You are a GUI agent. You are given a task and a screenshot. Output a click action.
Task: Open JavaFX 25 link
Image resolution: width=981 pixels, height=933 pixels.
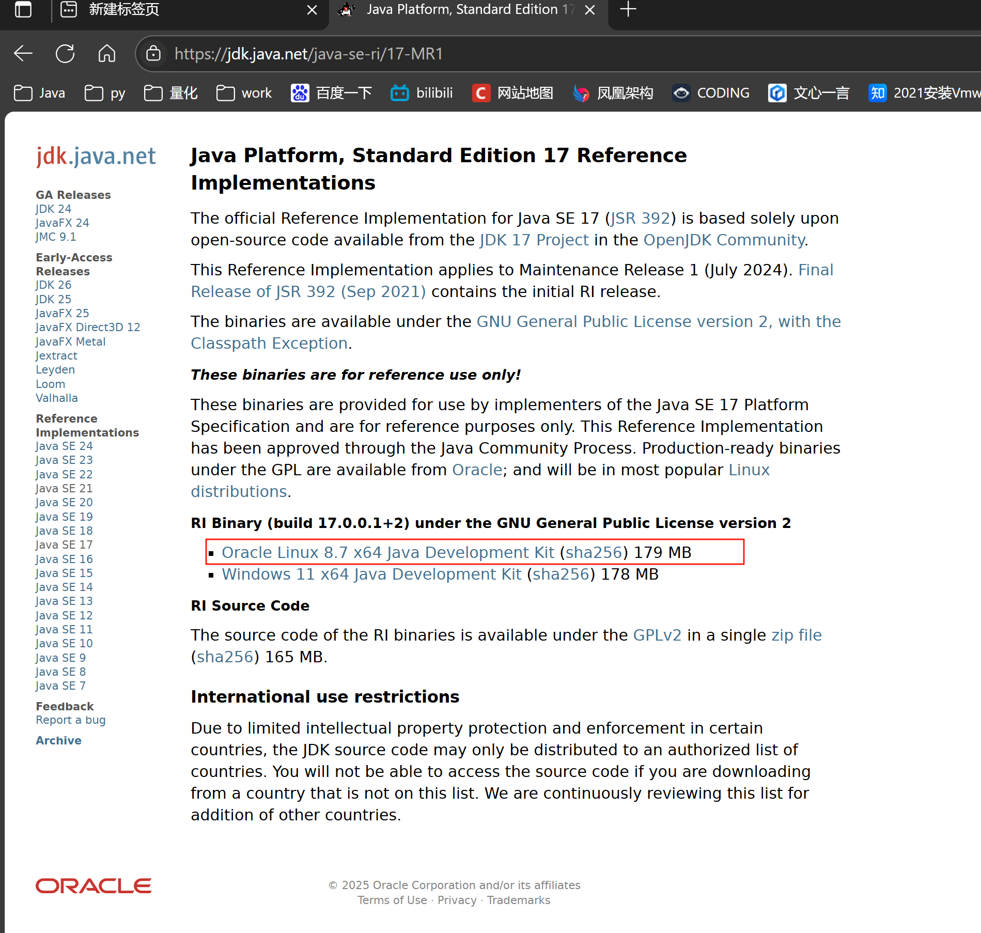[62, 313]
